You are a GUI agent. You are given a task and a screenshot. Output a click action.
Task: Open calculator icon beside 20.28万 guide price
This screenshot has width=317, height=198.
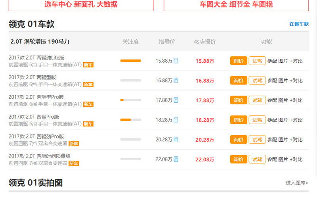point(176,140)
